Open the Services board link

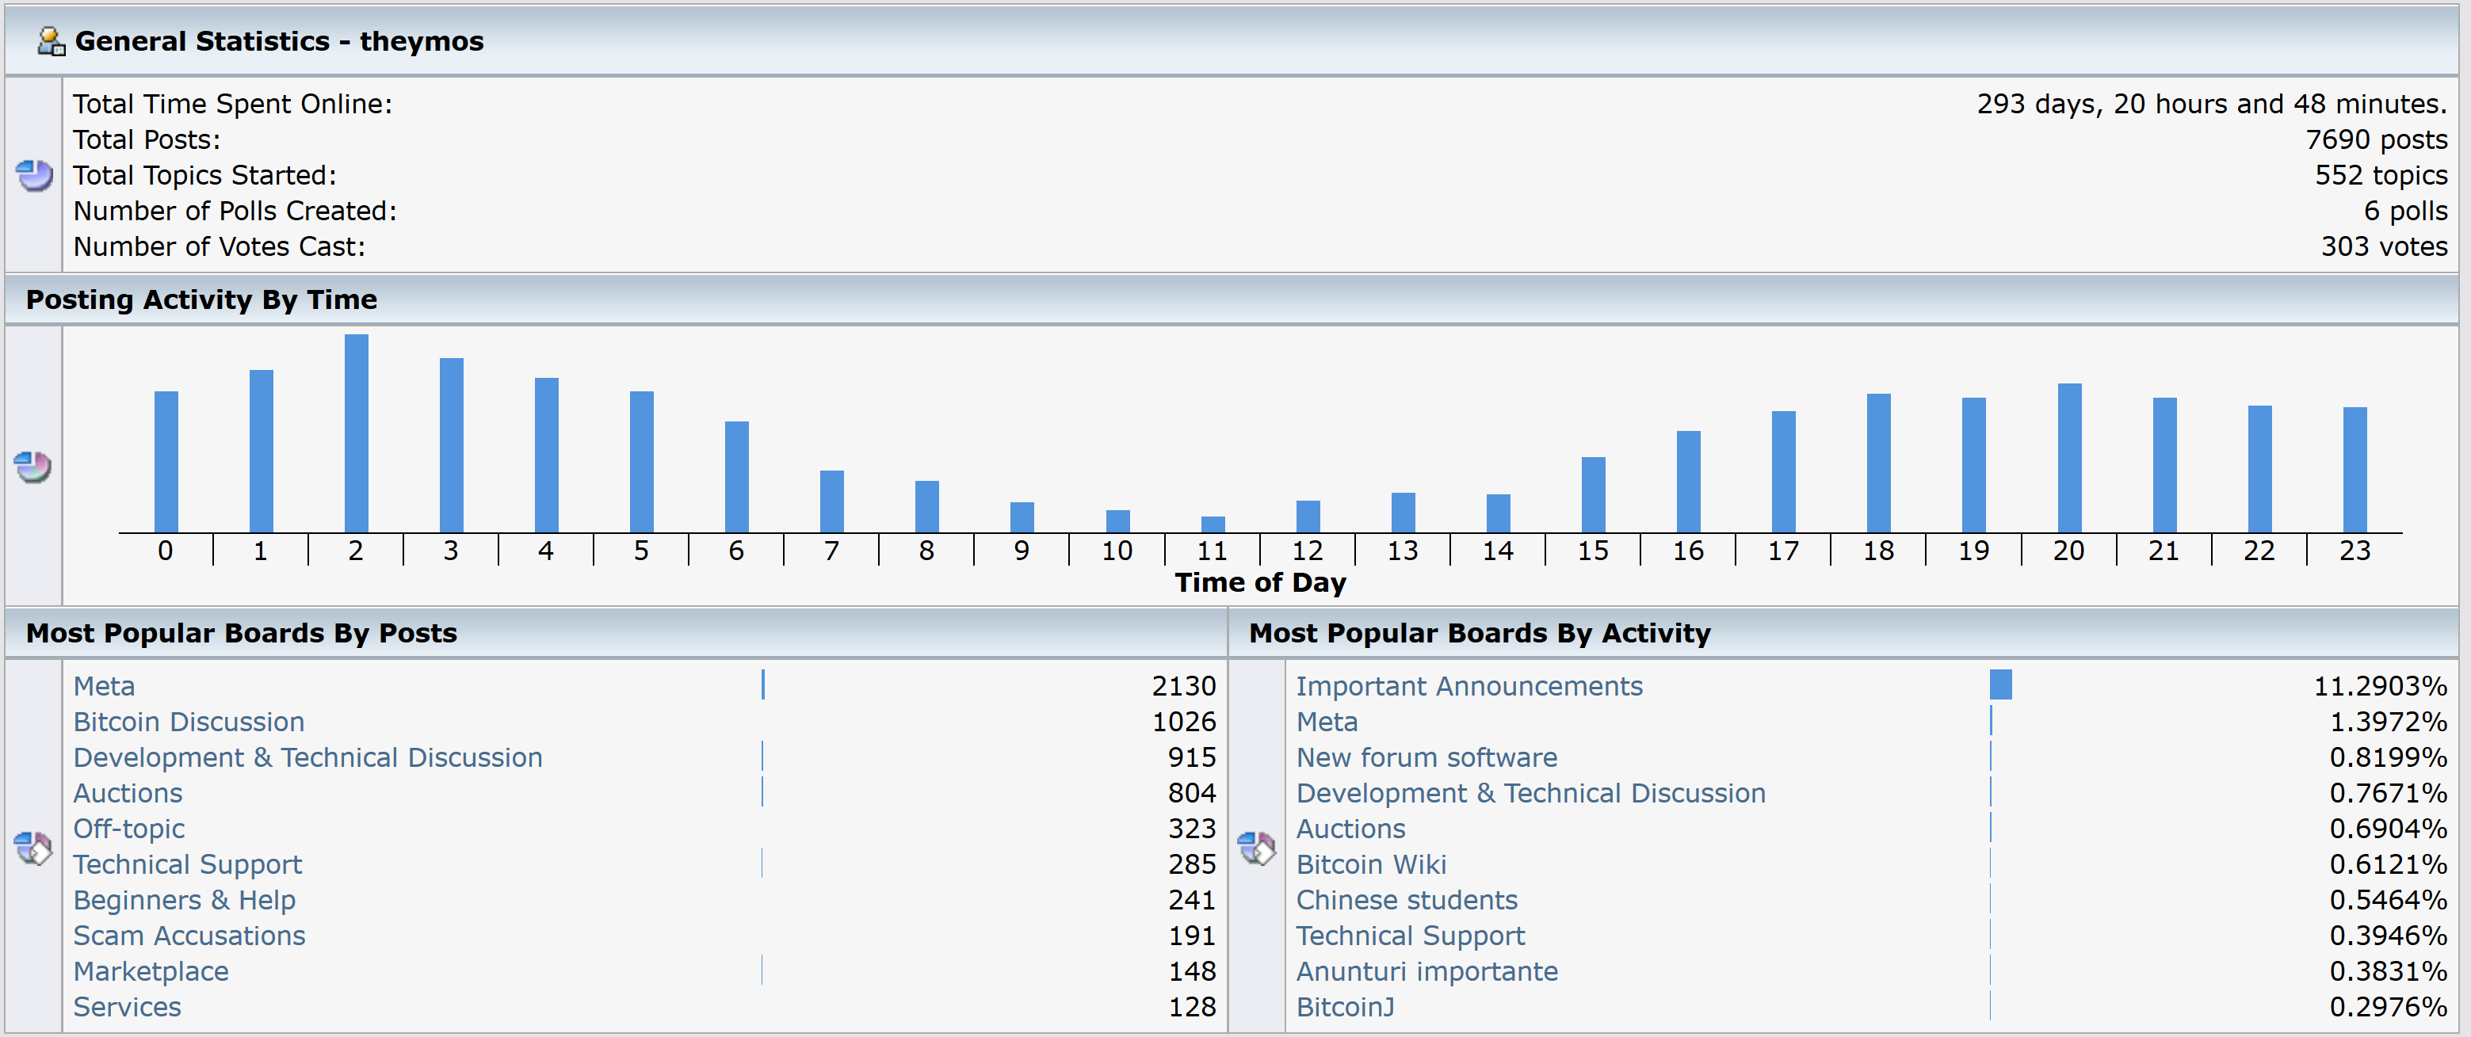(x=127, y=1006)
